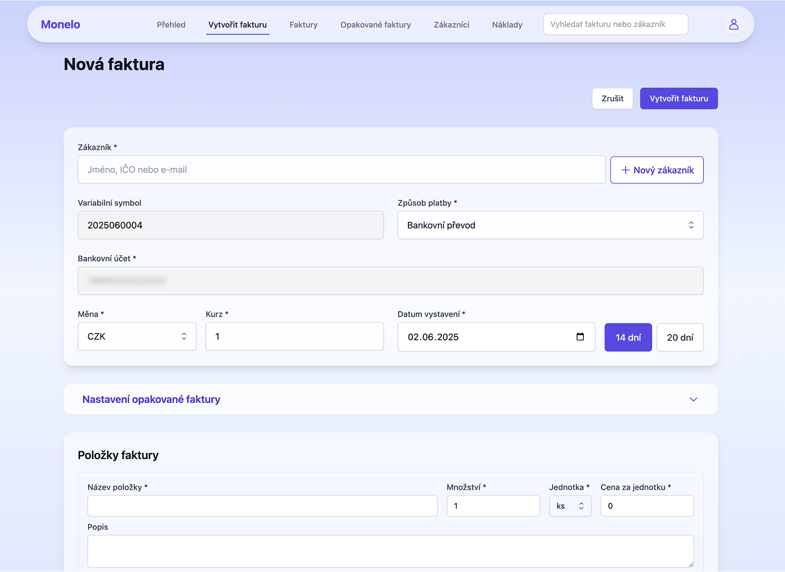The image size is (785, 572).
Task: Open the calendar picker in Datum vystavení
Action: 580,337
